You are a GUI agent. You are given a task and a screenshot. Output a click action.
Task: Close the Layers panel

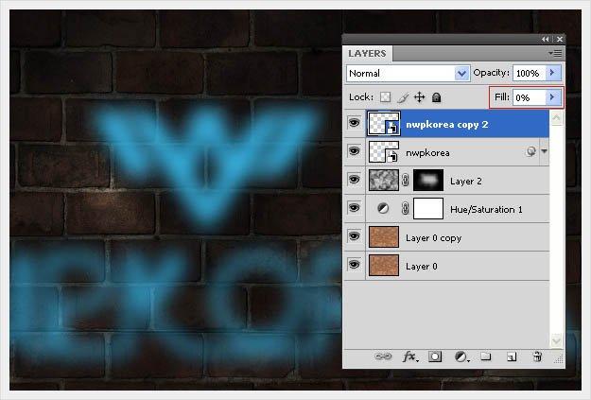point(560,39)
